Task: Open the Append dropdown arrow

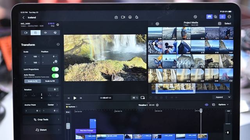Action: [229, 97]
